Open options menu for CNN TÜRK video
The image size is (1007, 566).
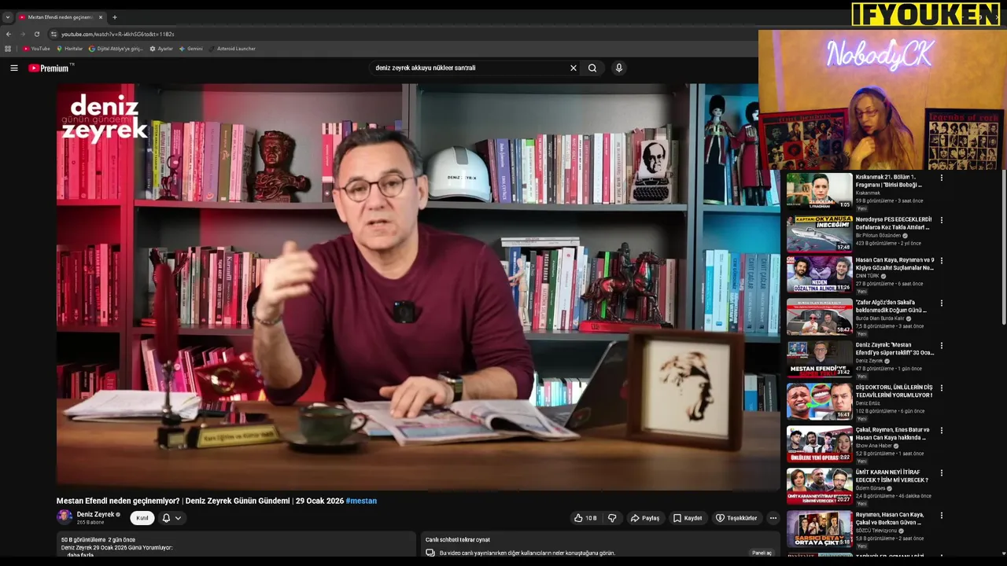tap(941, 261)
